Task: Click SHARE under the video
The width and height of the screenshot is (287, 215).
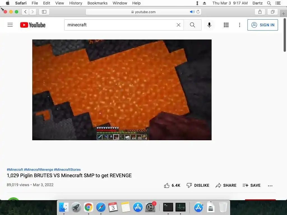Action: (226, 185)
